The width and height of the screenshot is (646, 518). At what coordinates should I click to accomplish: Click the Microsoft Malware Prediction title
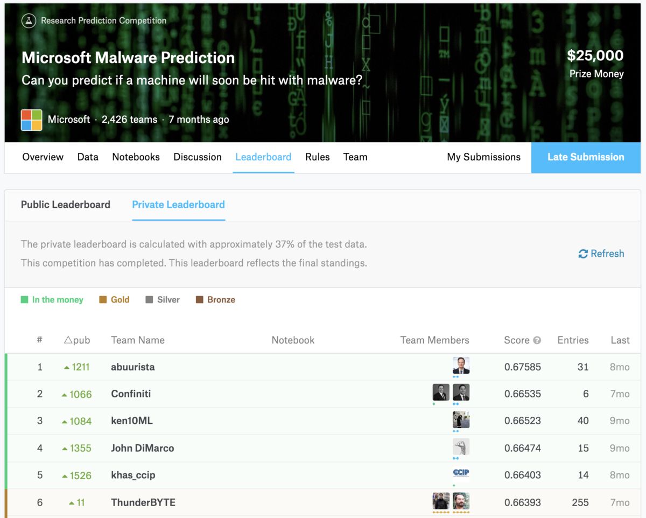coord(128,58)
